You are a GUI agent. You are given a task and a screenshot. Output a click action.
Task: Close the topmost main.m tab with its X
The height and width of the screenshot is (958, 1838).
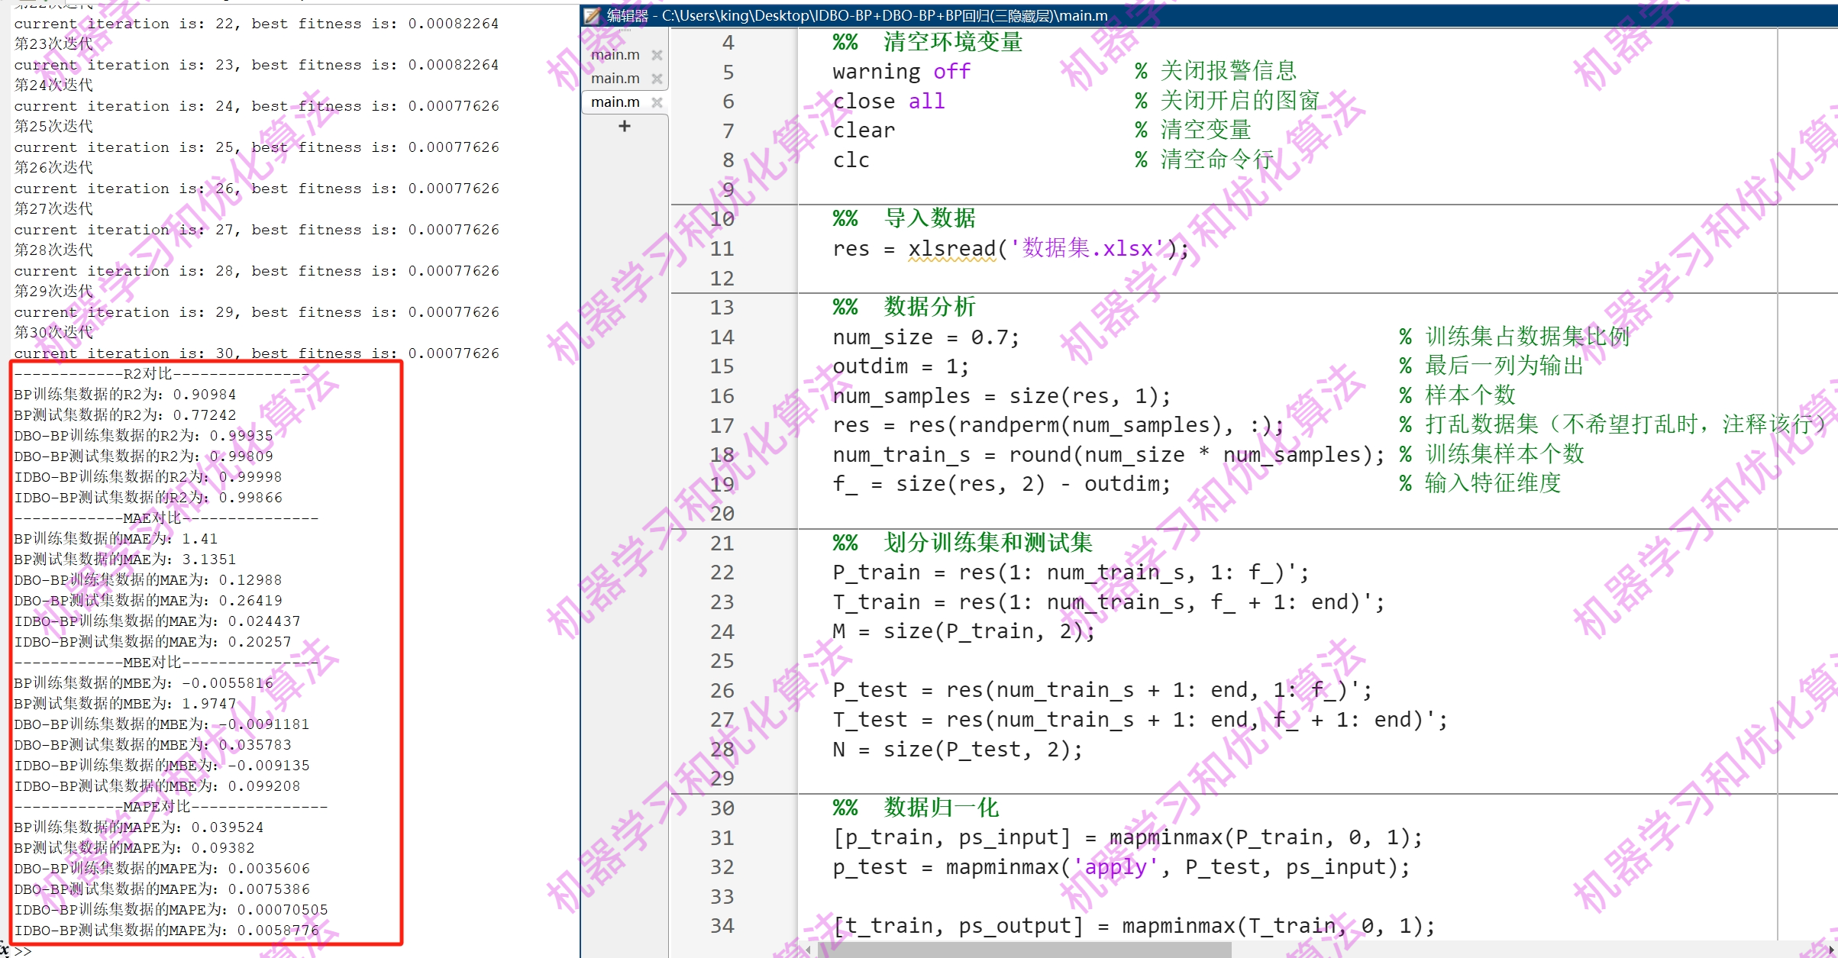657,54
